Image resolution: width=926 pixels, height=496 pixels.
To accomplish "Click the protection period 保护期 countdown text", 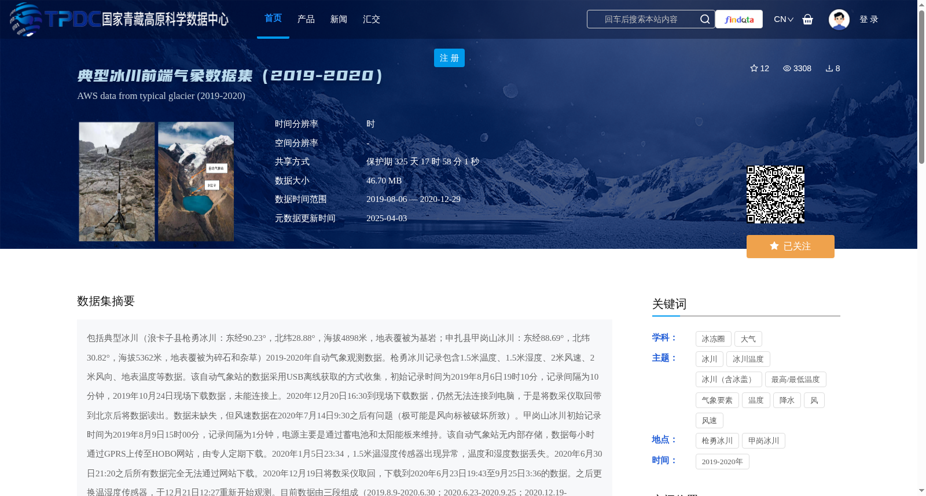I will click(422, 161).
